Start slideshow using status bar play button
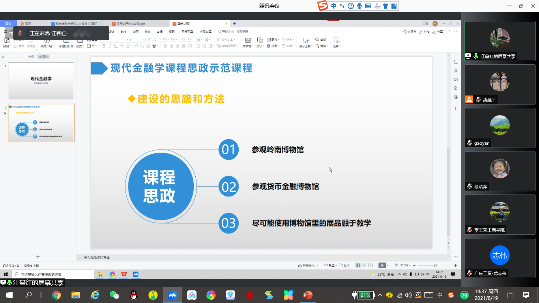Screen dimensions: 539x303 (x=382, y=266)
